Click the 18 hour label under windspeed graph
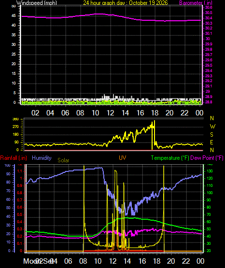Viewport: 225px width, 268px height. (x=155, y=113)
